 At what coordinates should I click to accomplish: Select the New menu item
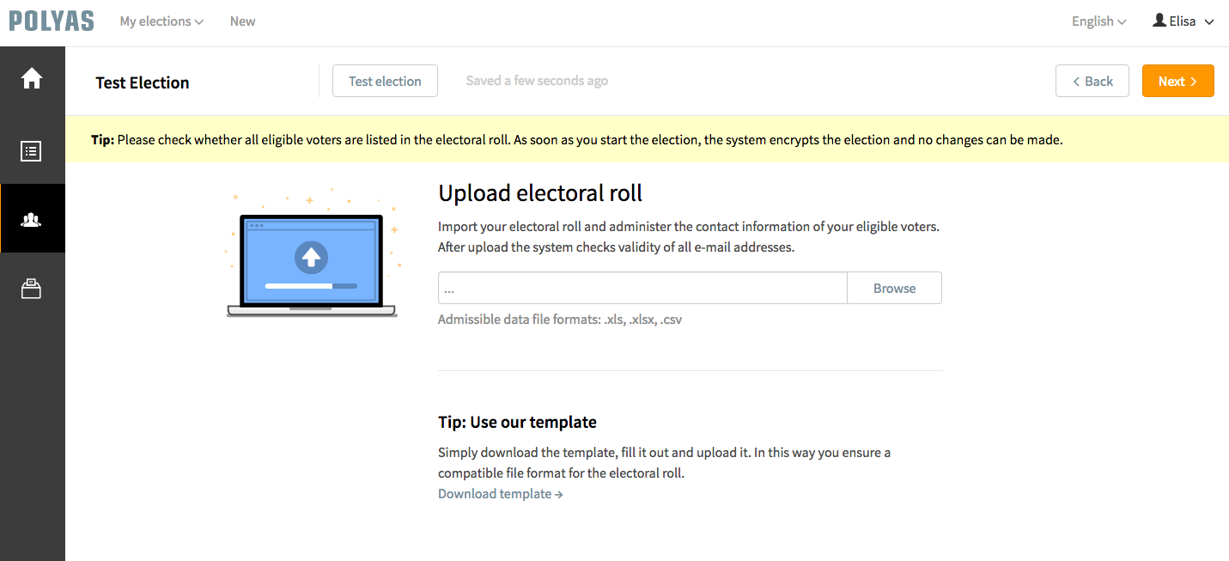click(242, 21)
